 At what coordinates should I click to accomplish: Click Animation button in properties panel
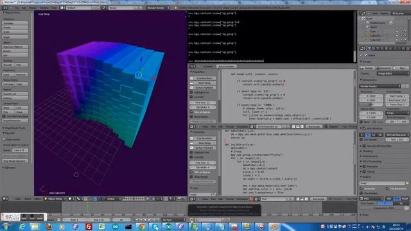click(384, 68)
